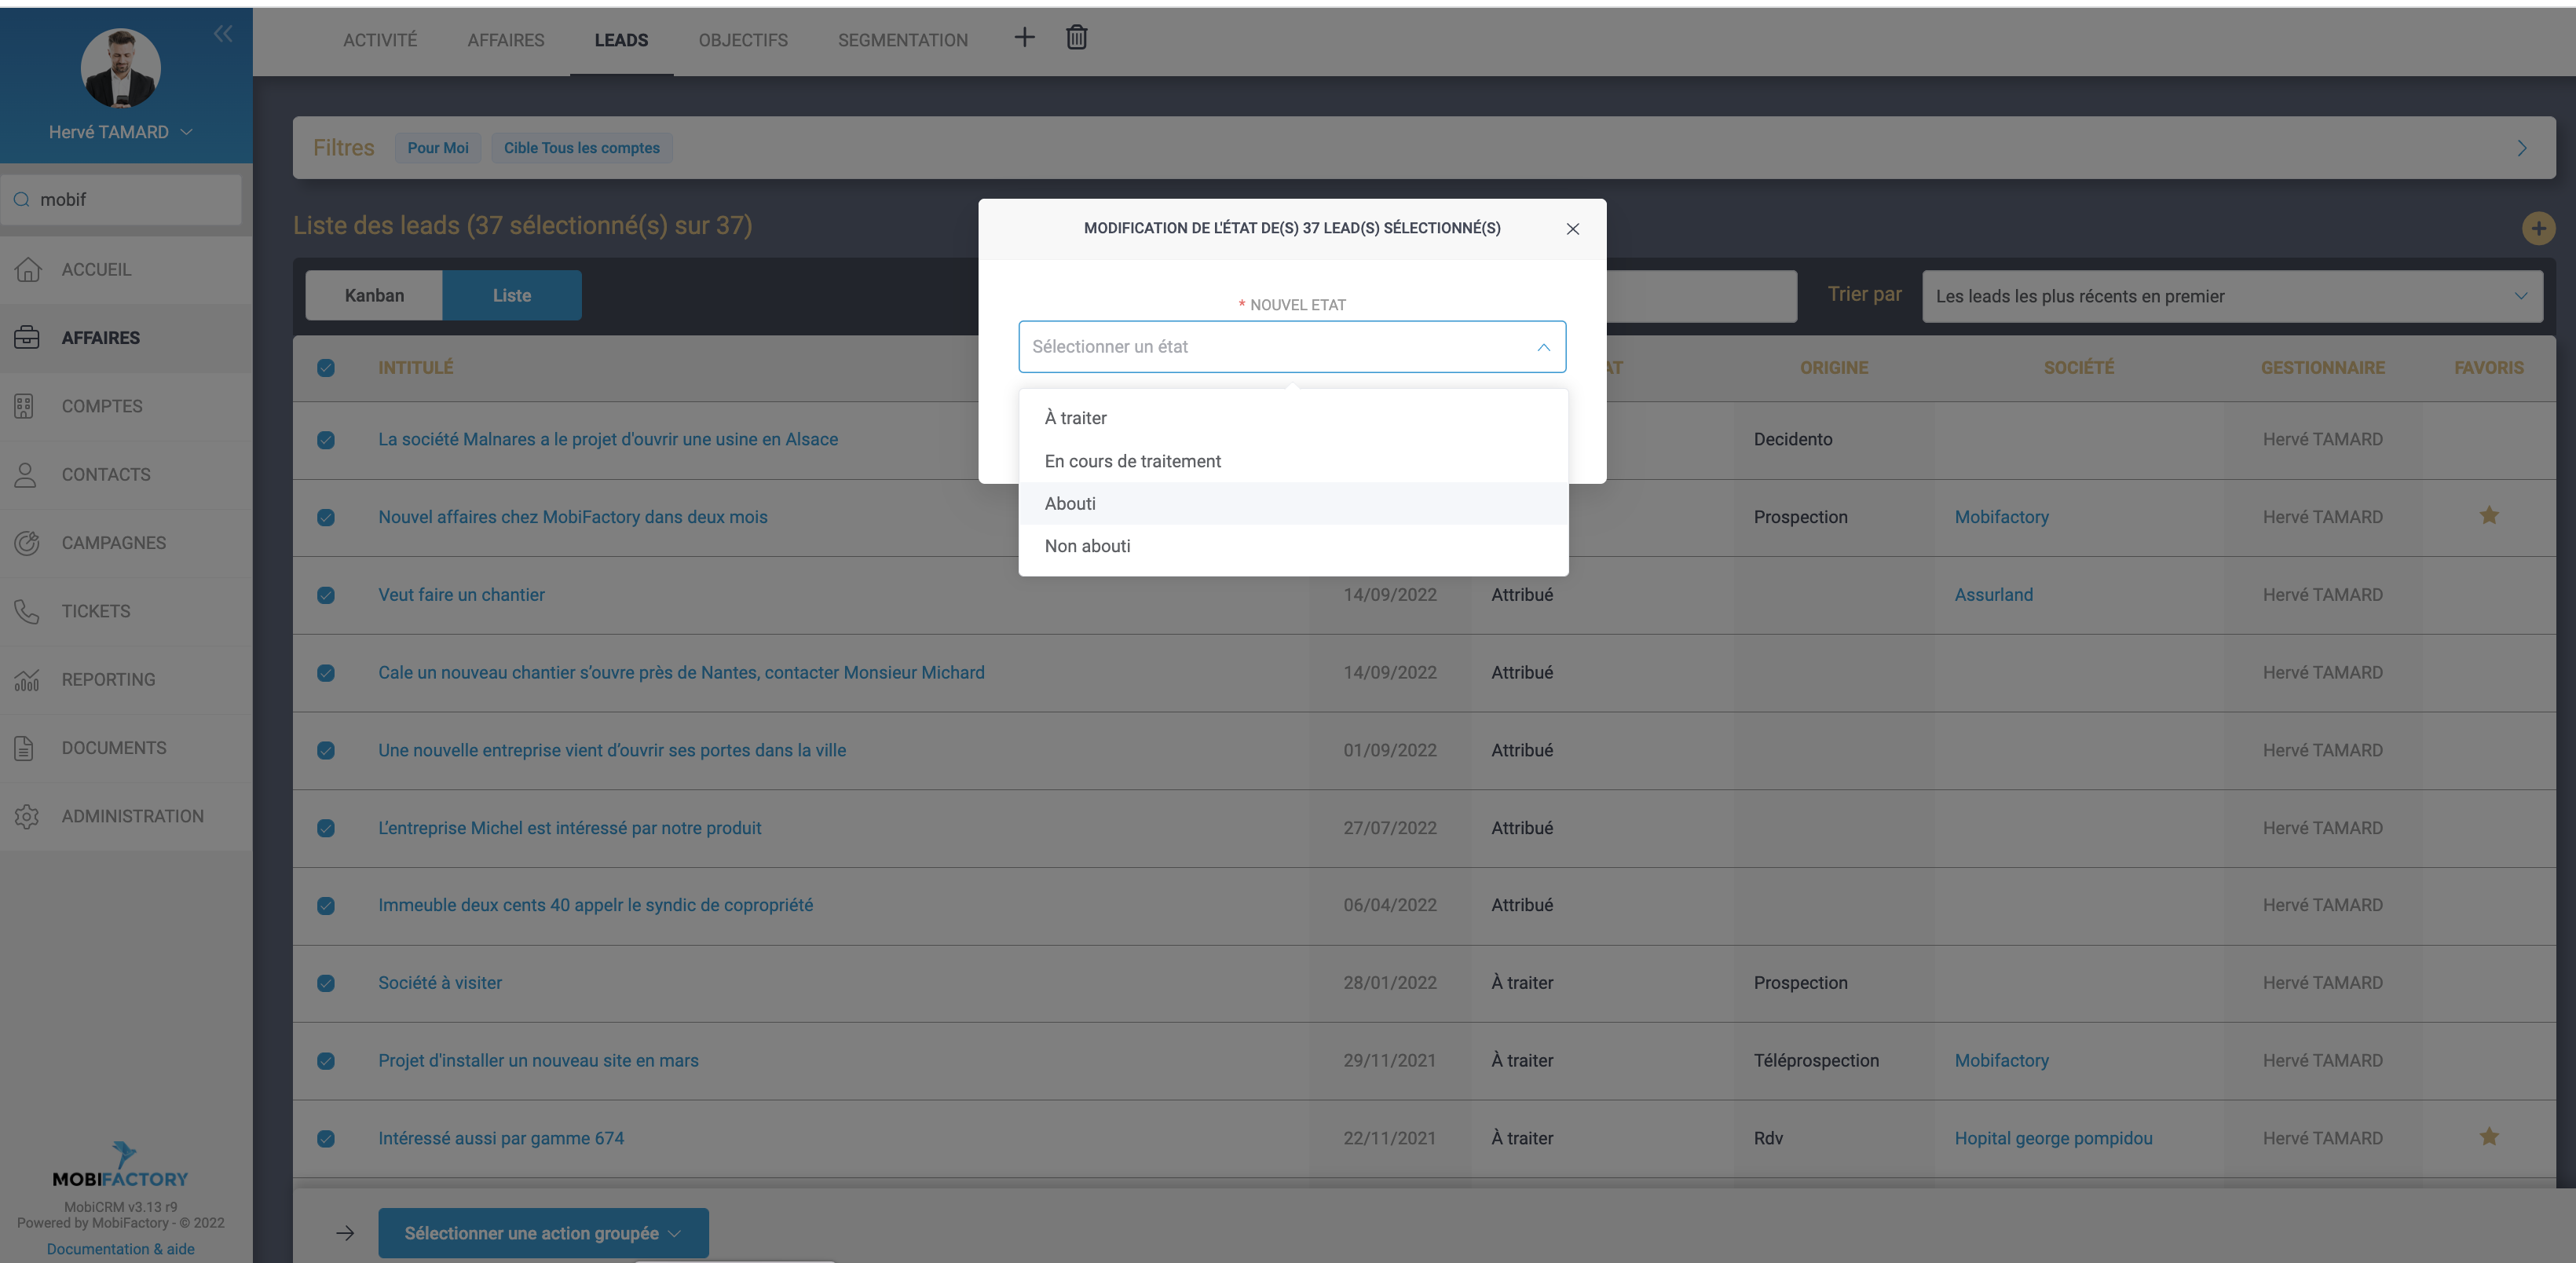Collapse the sidebar with double-chevron icon
This screenshot has height=1263, width=2576.
[222, 34]
